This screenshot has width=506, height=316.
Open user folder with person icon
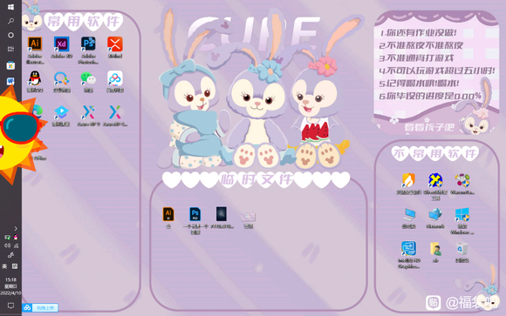[x=435, y=249]
